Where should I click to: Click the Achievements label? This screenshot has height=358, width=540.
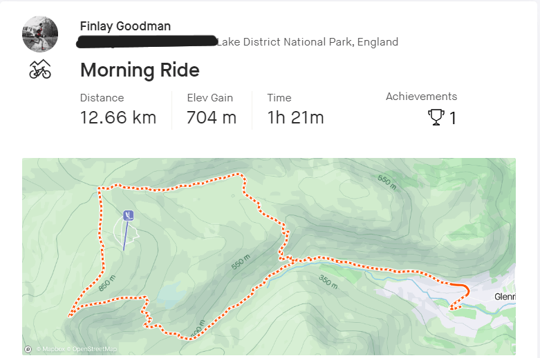click(421, 97)
